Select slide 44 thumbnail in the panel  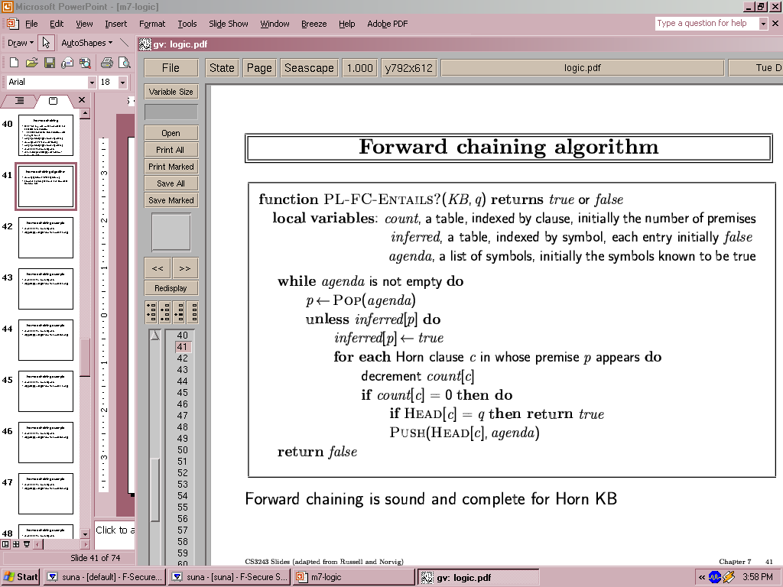[46, 339]
